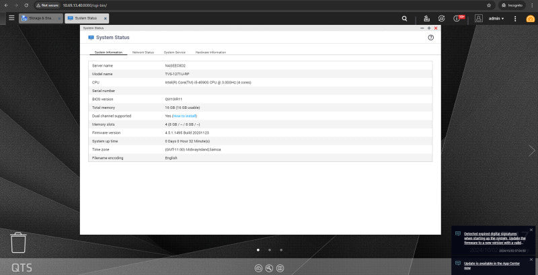
Task: Close the Storage & Snapshots taskbar tab
Action: (60, 19)
